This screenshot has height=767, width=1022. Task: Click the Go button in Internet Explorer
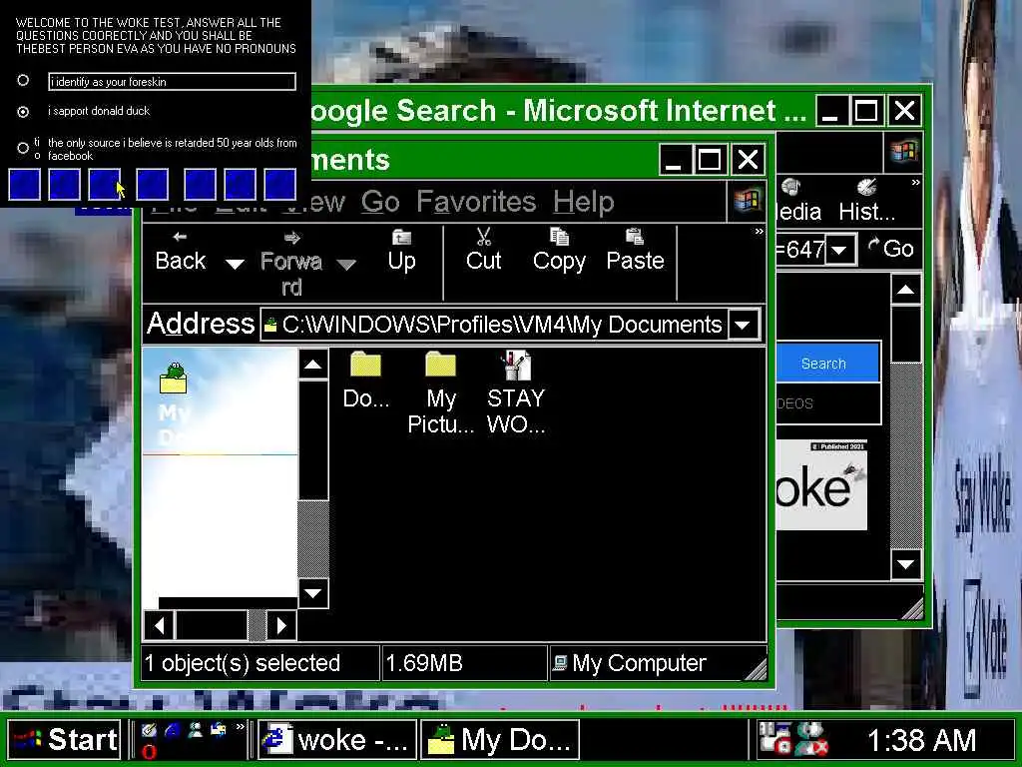click(x=891, y=249)
